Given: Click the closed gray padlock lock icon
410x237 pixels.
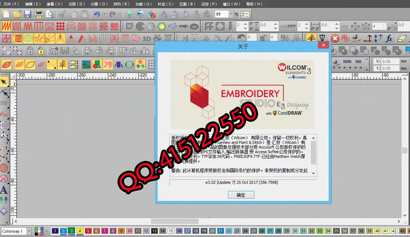Looking at the screenshot, I should tap(30, 50).
